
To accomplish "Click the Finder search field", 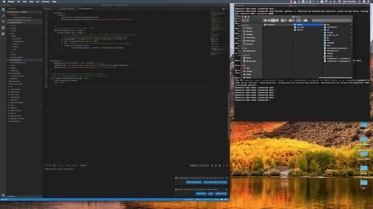I will click(x=332, y=21).
